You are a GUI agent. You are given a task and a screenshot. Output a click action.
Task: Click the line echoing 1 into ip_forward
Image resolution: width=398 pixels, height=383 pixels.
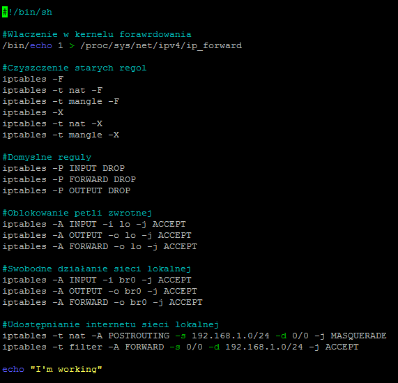click(x=122, y=46)
